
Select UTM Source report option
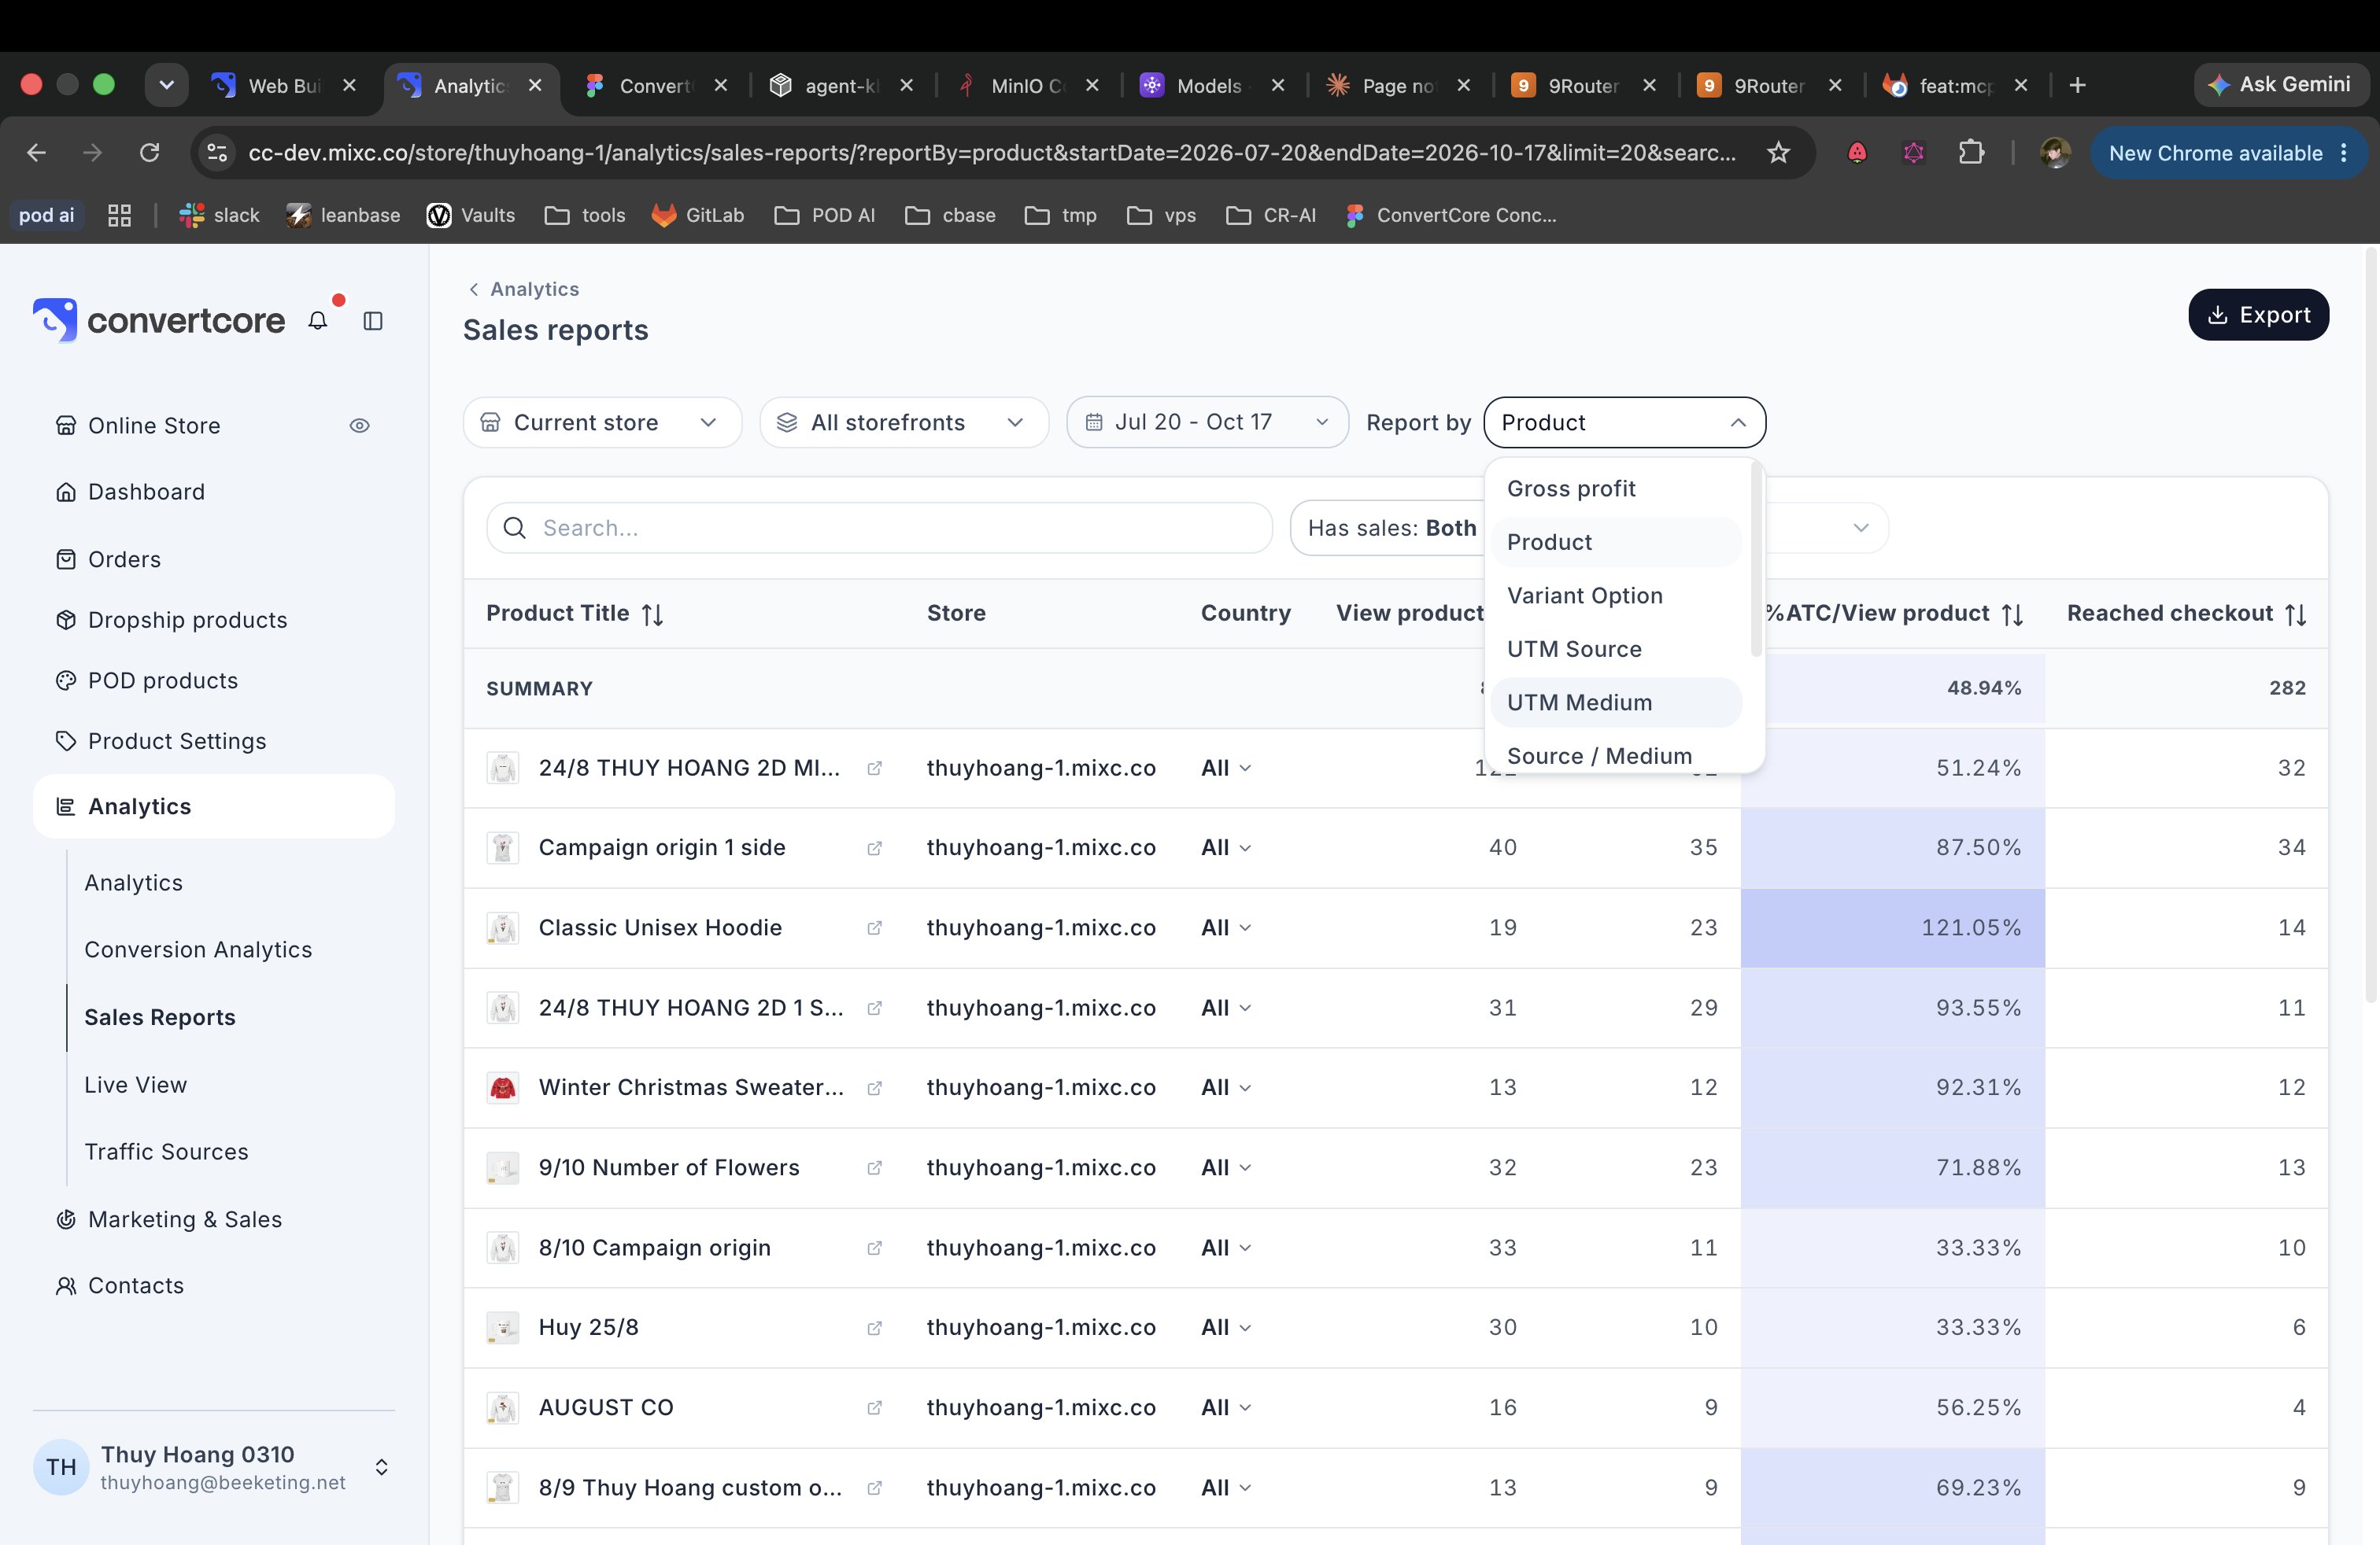(1616, 648)
